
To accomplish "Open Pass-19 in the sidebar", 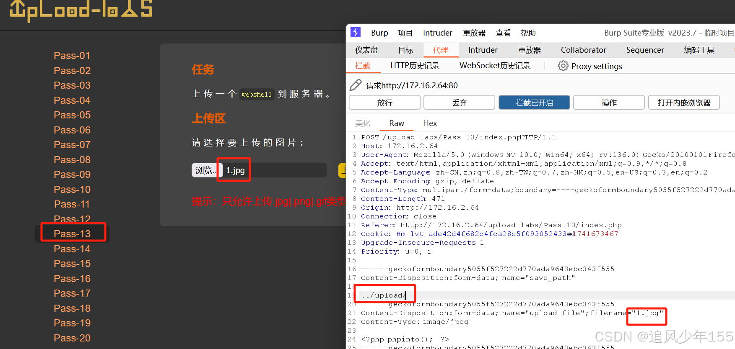I will tap(72, 323).
